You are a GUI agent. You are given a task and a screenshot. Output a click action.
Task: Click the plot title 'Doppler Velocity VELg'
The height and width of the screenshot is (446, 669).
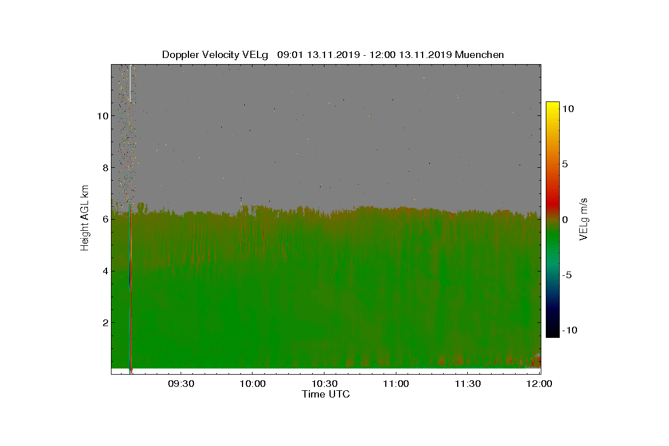coord(215,55)
